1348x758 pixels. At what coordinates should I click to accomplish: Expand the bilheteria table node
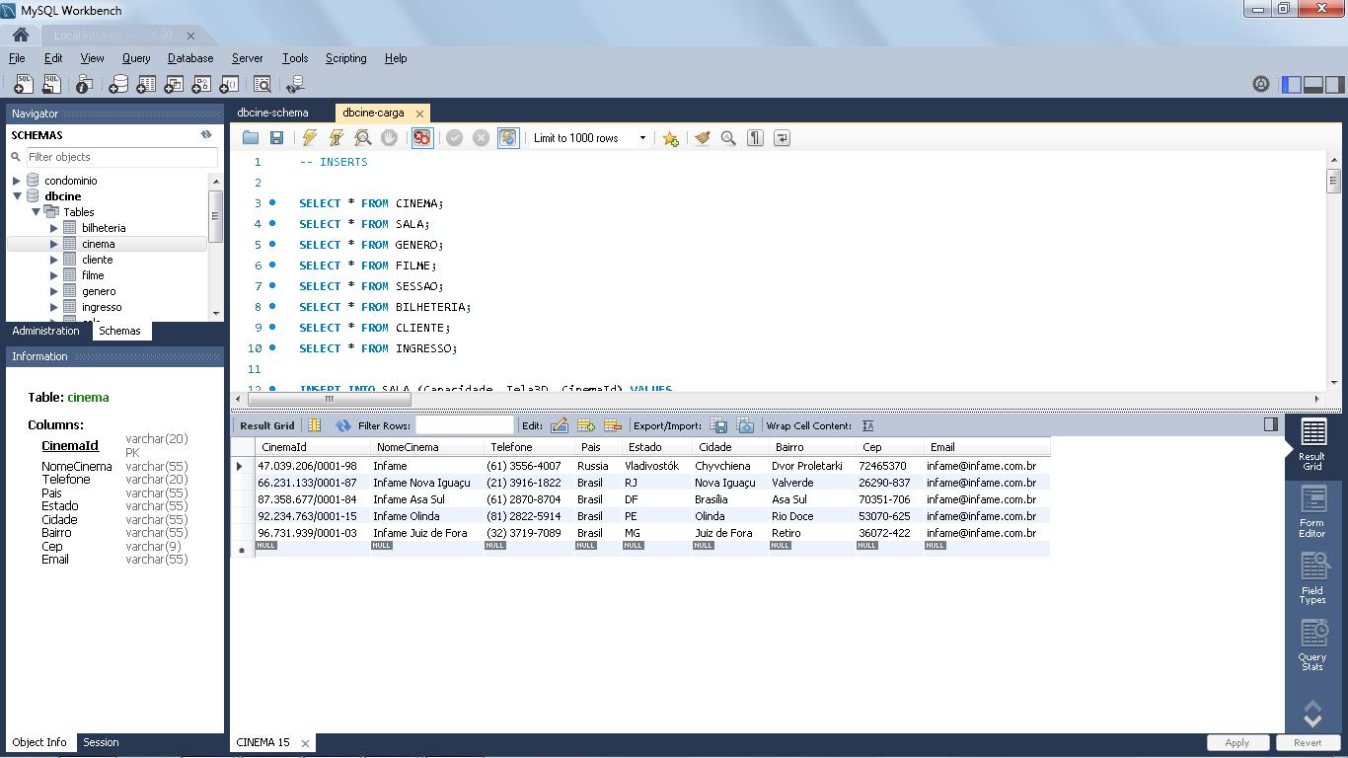[x=54, y=228]
